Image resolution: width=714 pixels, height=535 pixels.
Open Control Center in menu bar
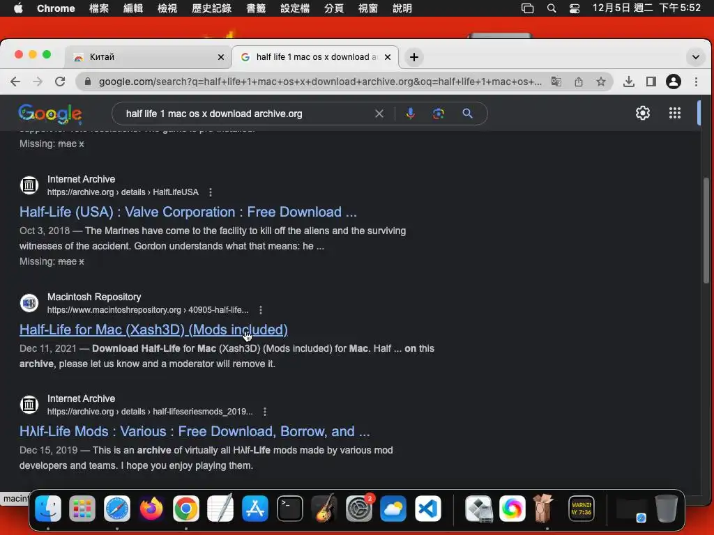[575, 8]
